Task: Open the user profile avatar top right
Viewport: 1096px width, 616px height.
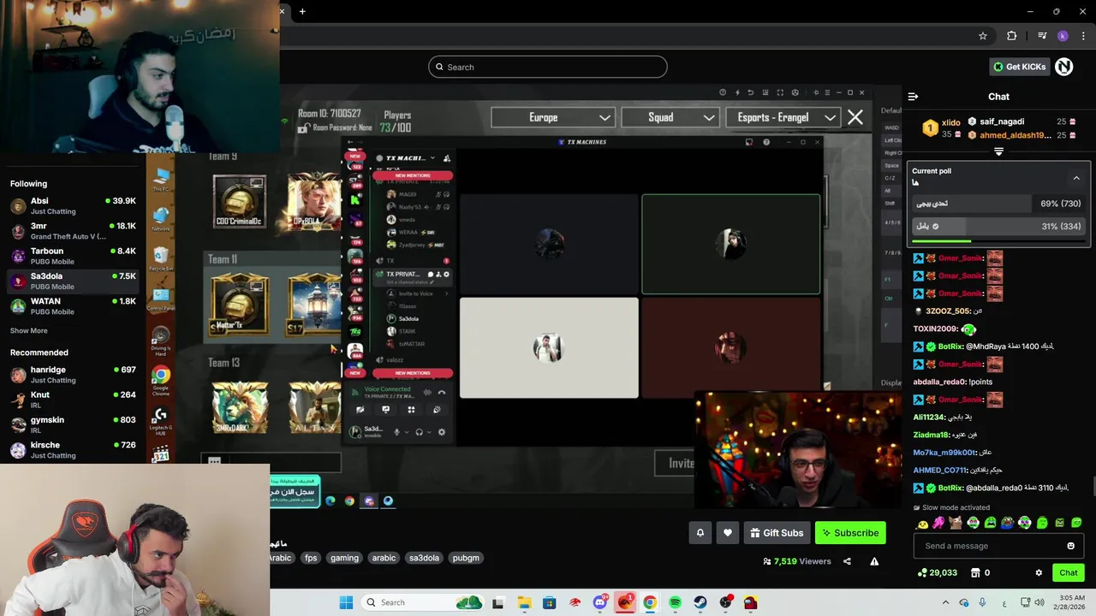Action: (x=1063, y=67)
